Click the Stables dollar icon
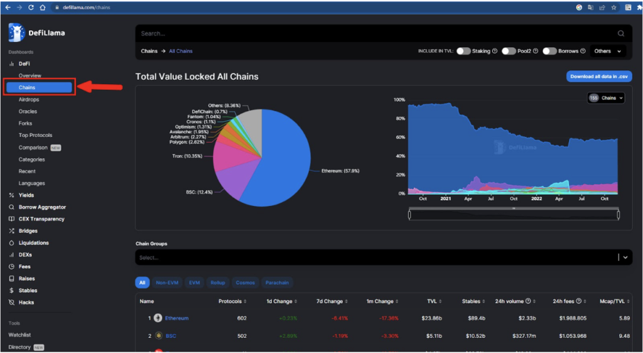Image resolution: width=643 pixels, height=353 pixels. (x=11, y=290)
